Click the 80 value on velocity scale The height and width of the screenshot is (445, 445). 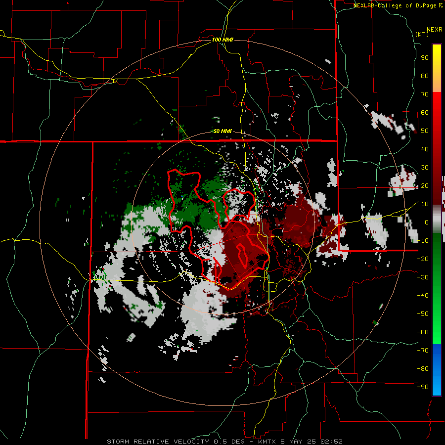click(x=425, y=76)
